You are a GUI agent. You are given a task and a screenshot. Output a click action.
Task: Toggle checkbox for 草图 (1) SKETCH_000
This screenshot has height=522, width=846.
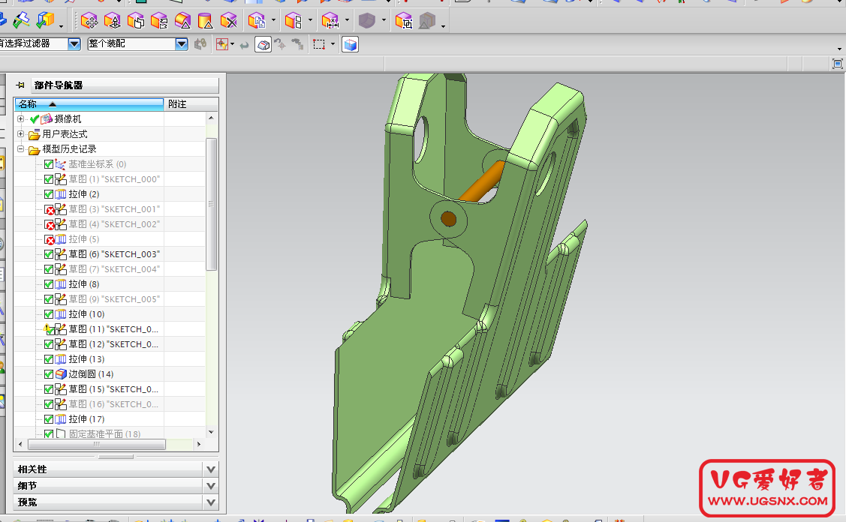49,179
